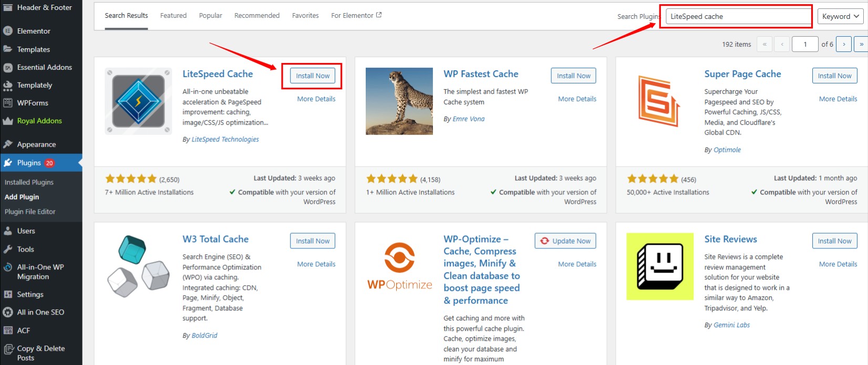The width and height of the screenshot is (868, 365).
Task: Open the Add Plugin submenu item
Action: [x=22, y=197]
